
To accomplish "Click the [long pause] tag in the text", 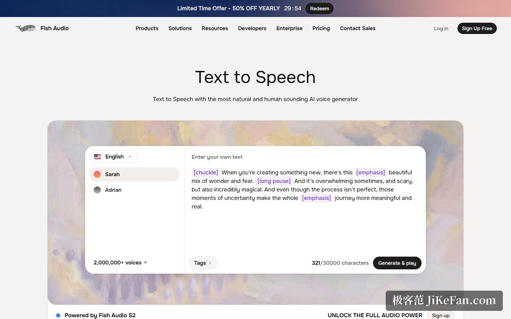I will pos(274,181).
